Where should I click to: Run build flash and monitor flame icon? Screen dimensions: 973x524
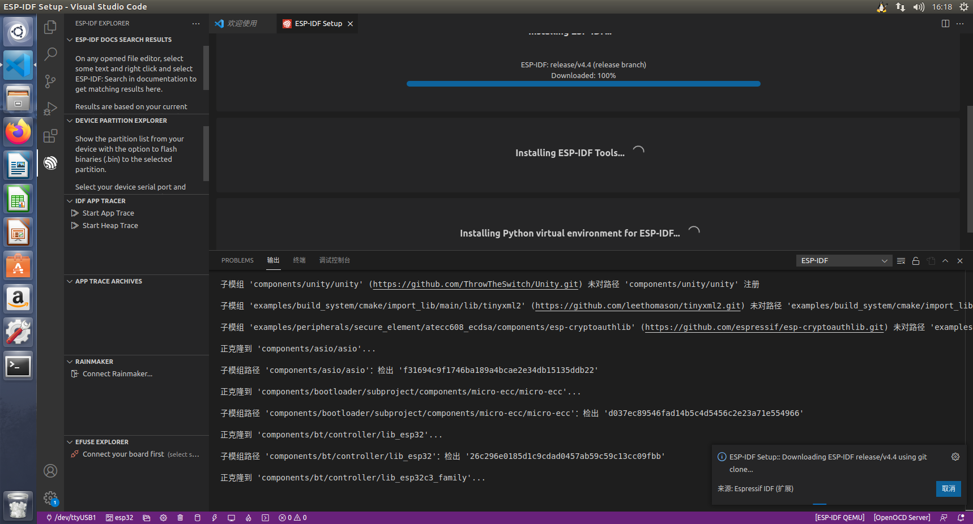tap(248, 517)
